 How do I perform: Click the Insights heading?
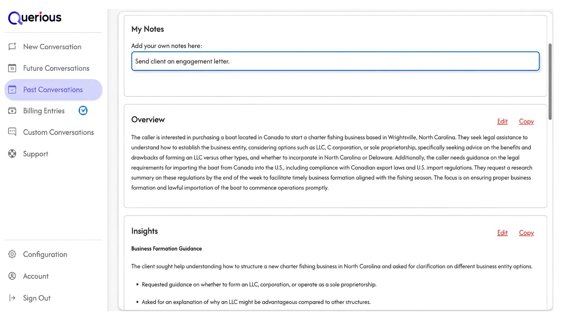144,231
